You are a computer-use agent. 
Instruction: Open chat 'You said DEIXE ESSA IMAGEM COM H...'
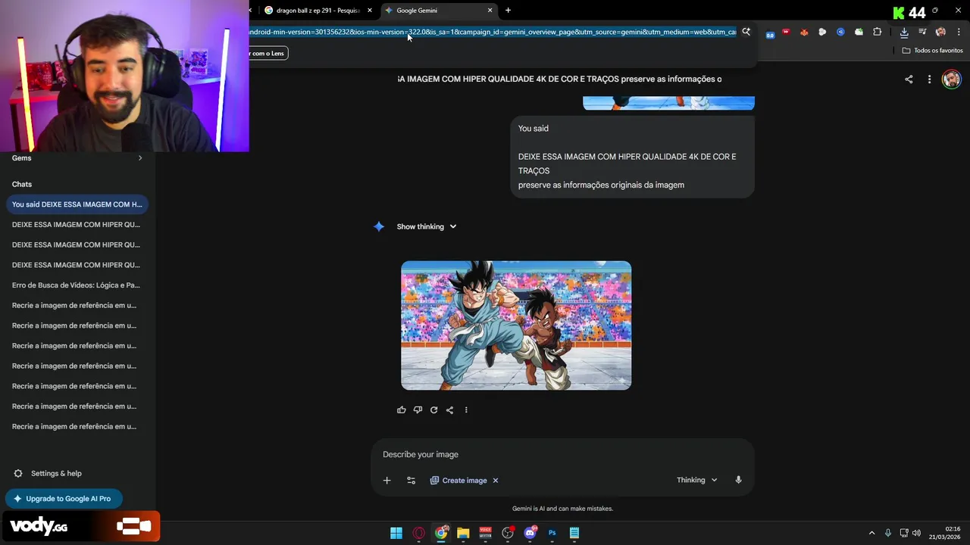[77, 204]
